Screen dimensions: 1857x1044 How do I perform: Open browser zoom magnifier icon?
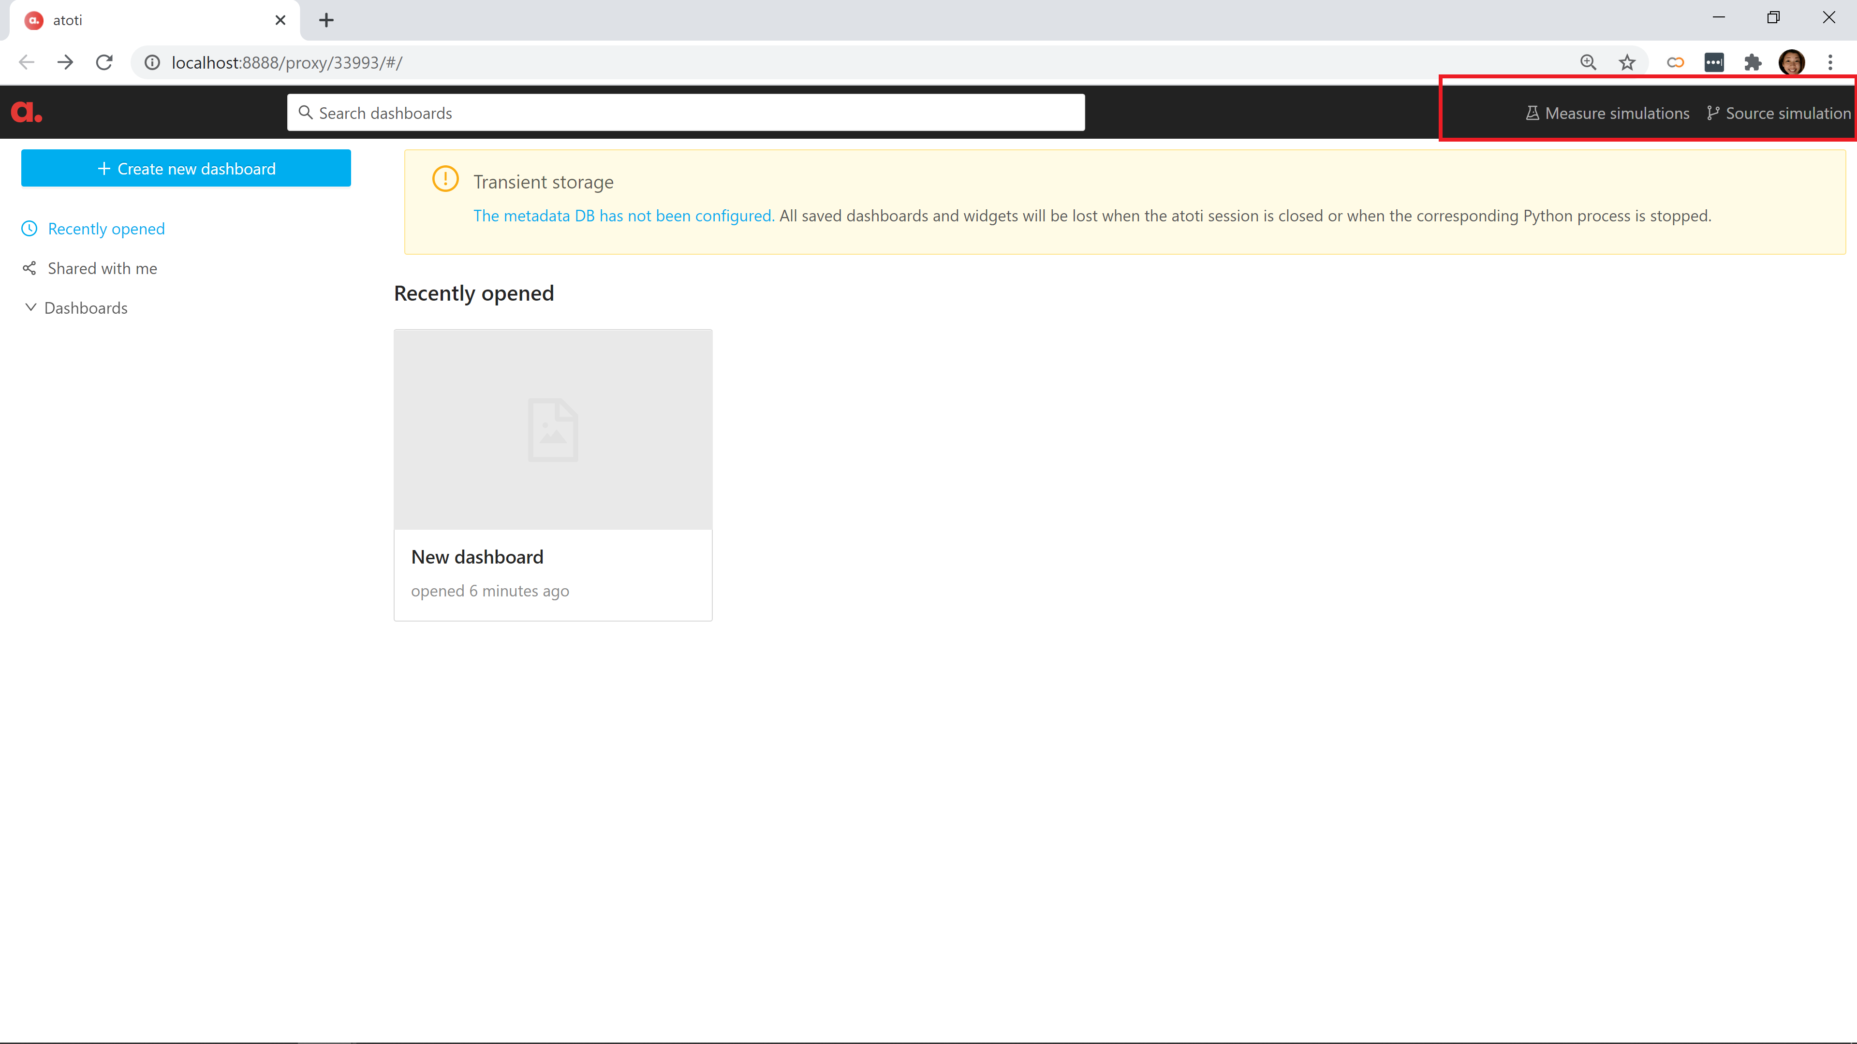pyautogui.click(x=1587, y=63)
